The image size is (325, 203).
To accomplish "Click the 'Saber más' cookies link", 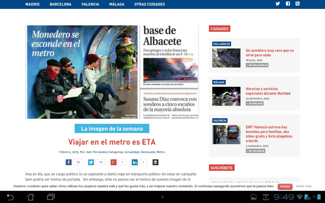I will coord(303,187).
